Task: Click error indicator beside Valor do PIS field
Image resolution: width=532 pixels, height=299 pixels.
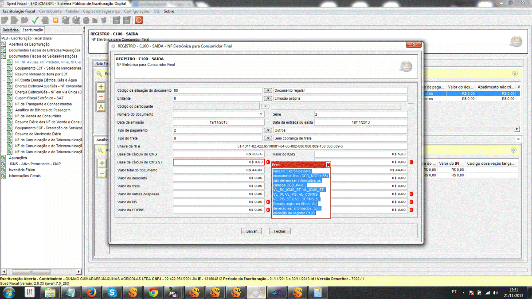Action: click(x=268, y=202)
